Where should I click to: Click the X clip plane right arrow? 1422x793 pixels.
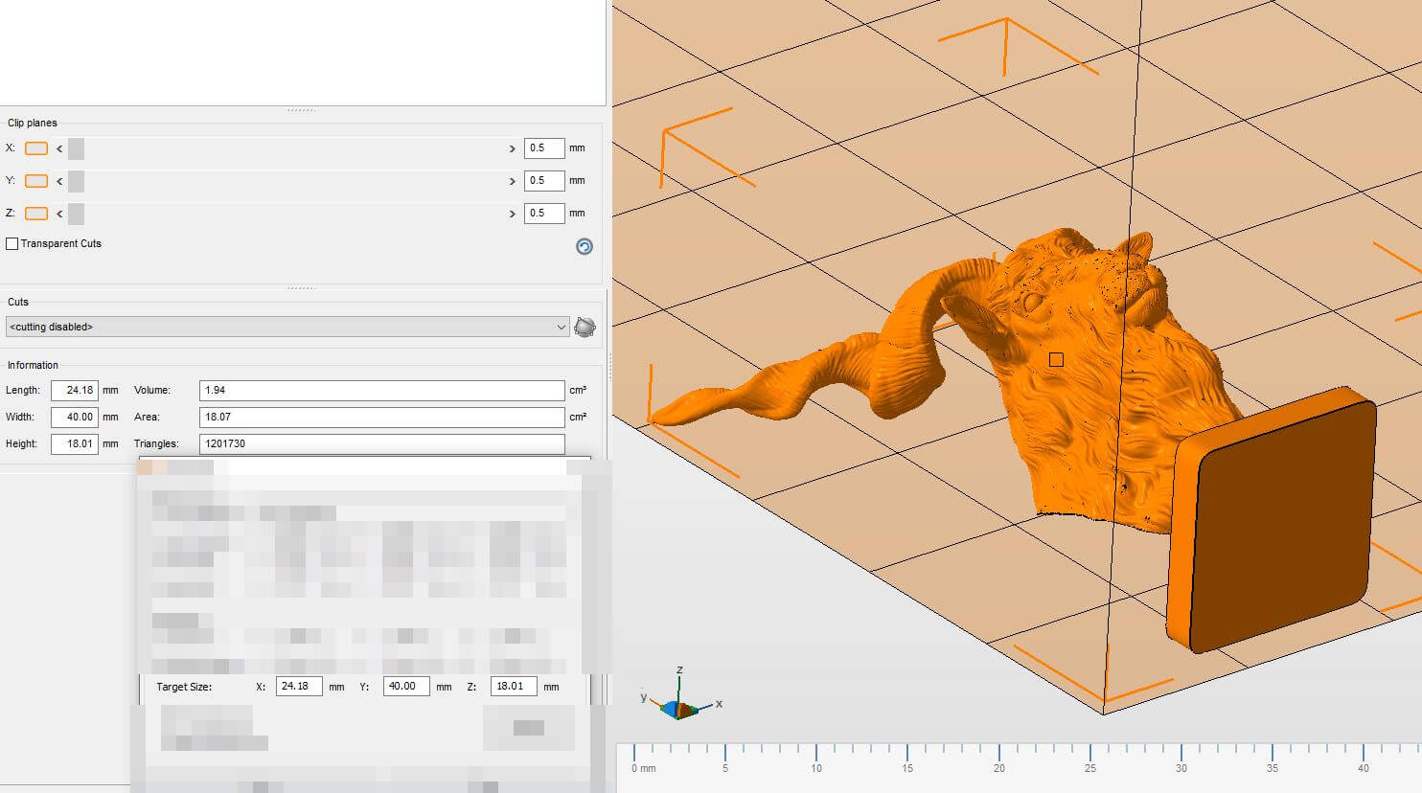[512, 148]
